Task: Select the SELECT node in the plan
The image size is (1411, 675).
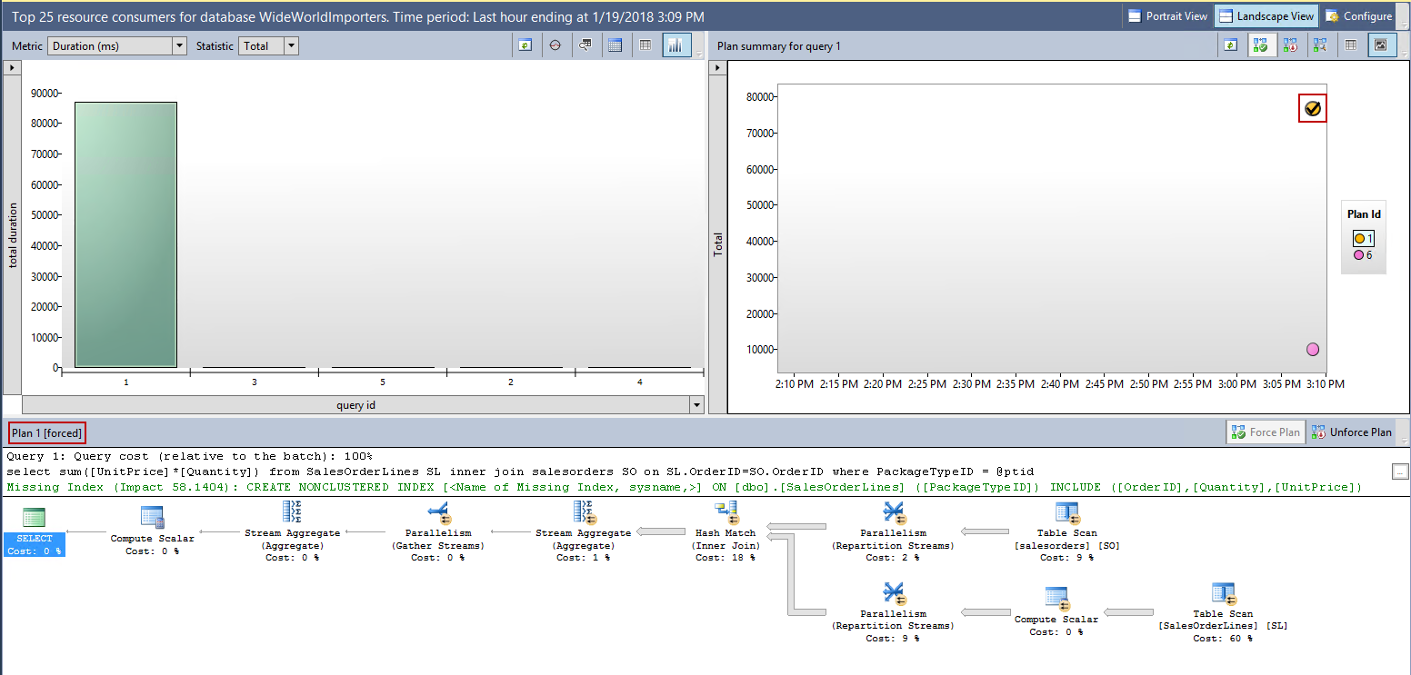Action: pyautogui.click(x=35, y=544)
